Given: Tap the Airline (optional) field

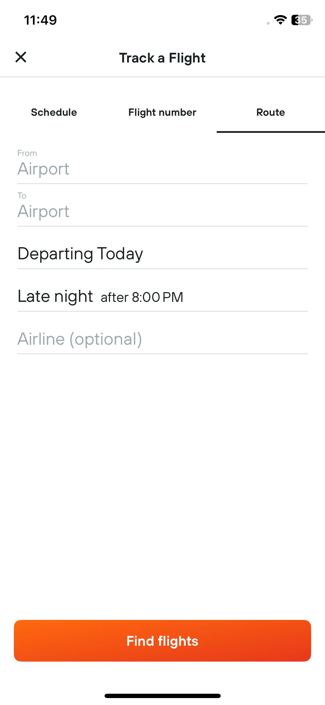Looking at the screenshot, I should point(162,339).
